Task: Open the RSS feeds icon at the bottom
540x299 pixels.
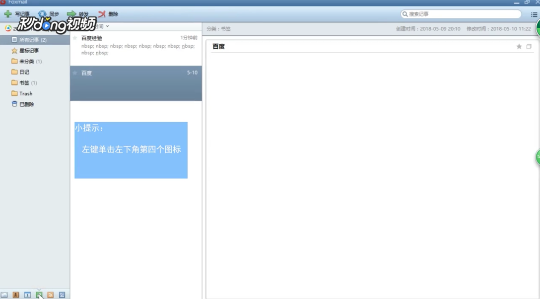Action: coord(51,295)
